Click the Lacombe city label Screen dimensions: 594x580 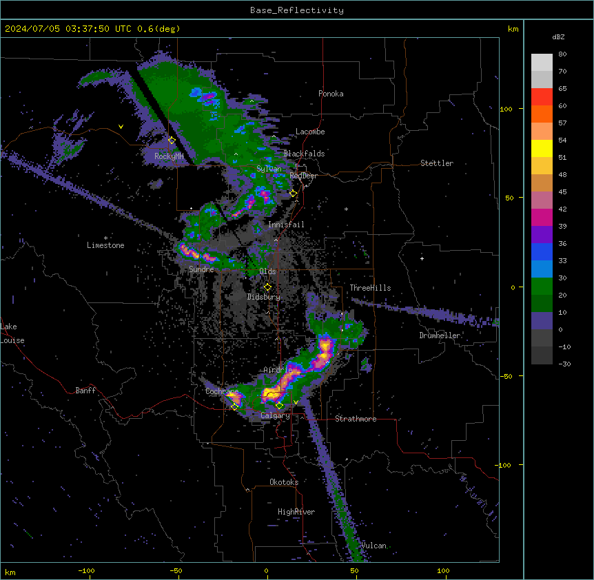coord(310,132)
